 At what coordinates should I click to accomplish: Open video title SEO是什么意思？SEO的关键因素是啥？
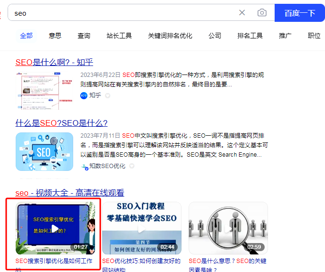coord(228,265)
